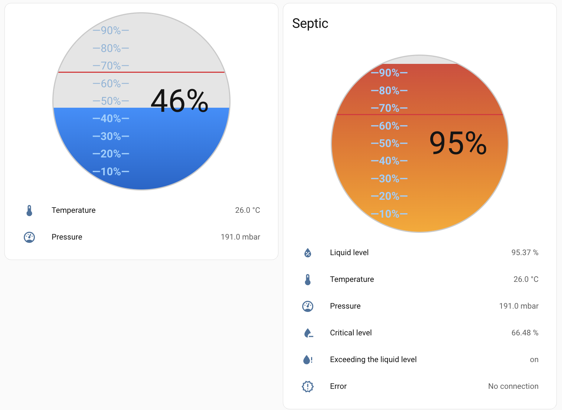Click the Septic card thermometer icon

tap(308, 280)
